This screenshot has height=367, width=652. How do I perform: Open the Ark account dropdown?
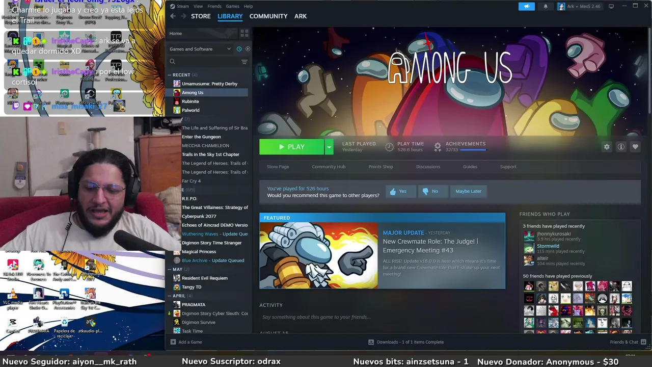[579, 6]
